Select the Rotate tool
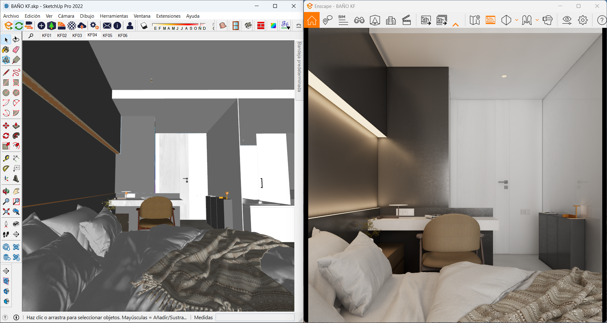 tap(6, 136)
